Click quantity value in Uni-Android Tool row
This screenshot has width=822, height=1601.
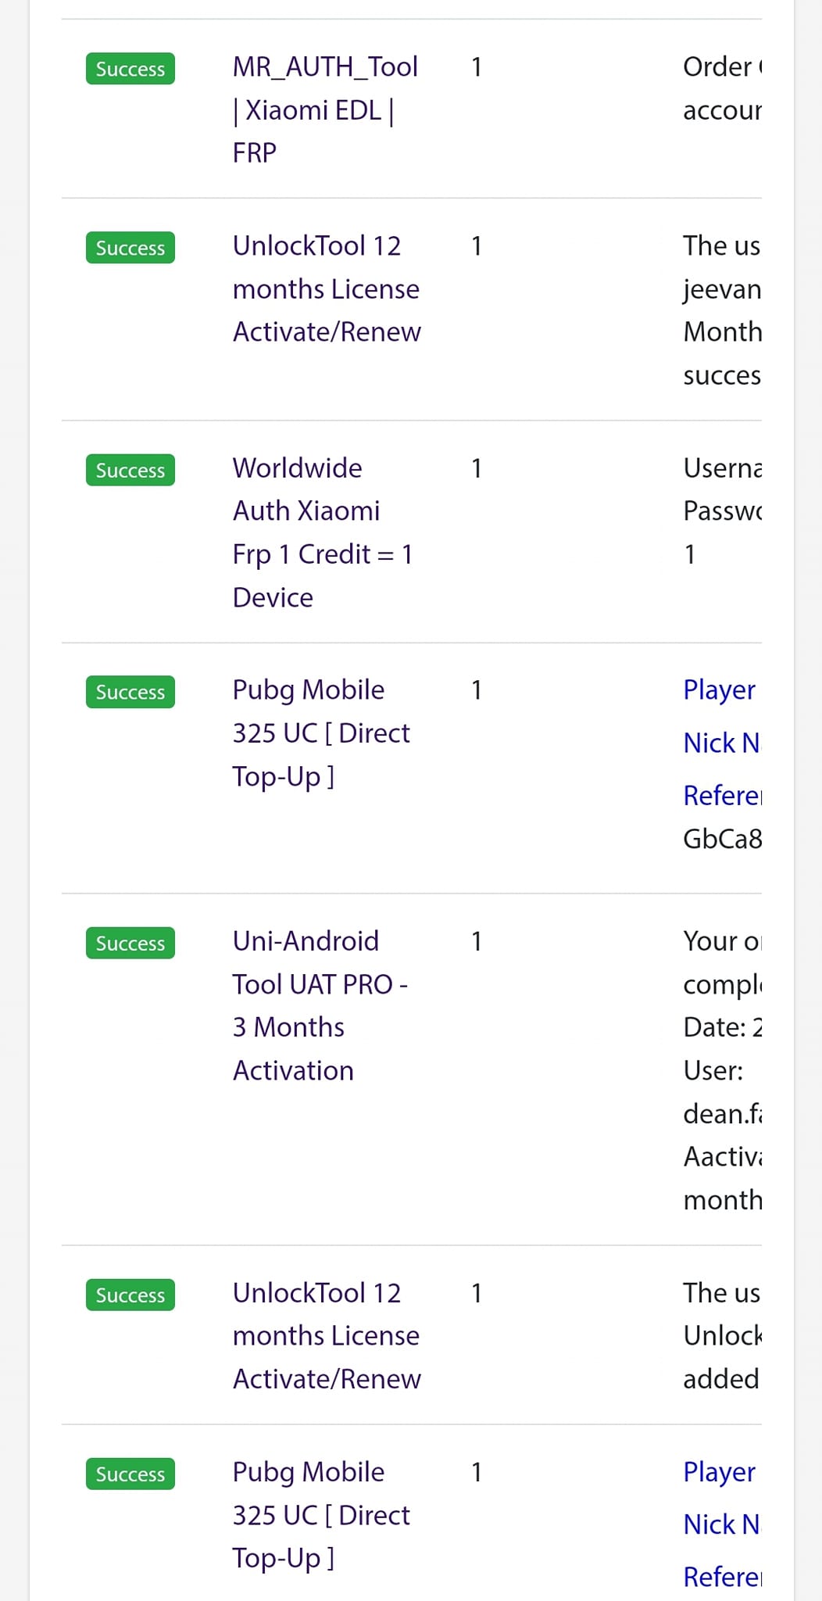coord(476,941)
